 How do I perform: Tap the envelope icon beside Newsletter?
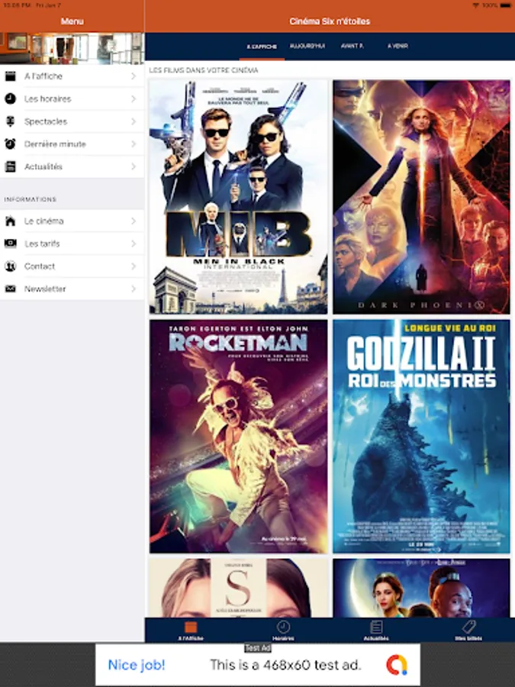pyautogui.click(x=10, y=289)
